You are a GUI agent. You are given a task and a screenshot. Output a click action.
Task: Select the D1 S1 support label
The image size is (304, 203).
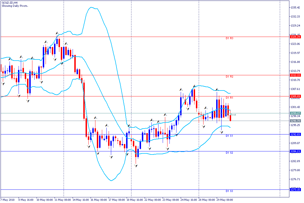(x=229, y=136)
